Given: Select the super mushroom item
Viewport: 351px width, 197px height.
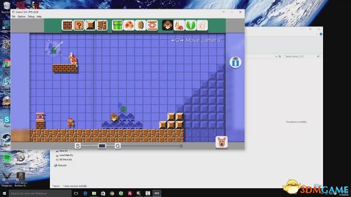Looking at the screenshot, I should click(129, 25).
